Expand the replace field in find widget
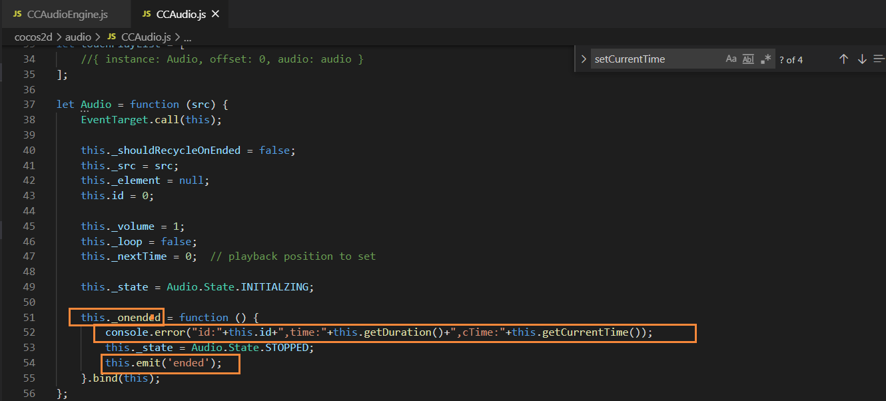 pyautogui.click(x=584, y=59)
